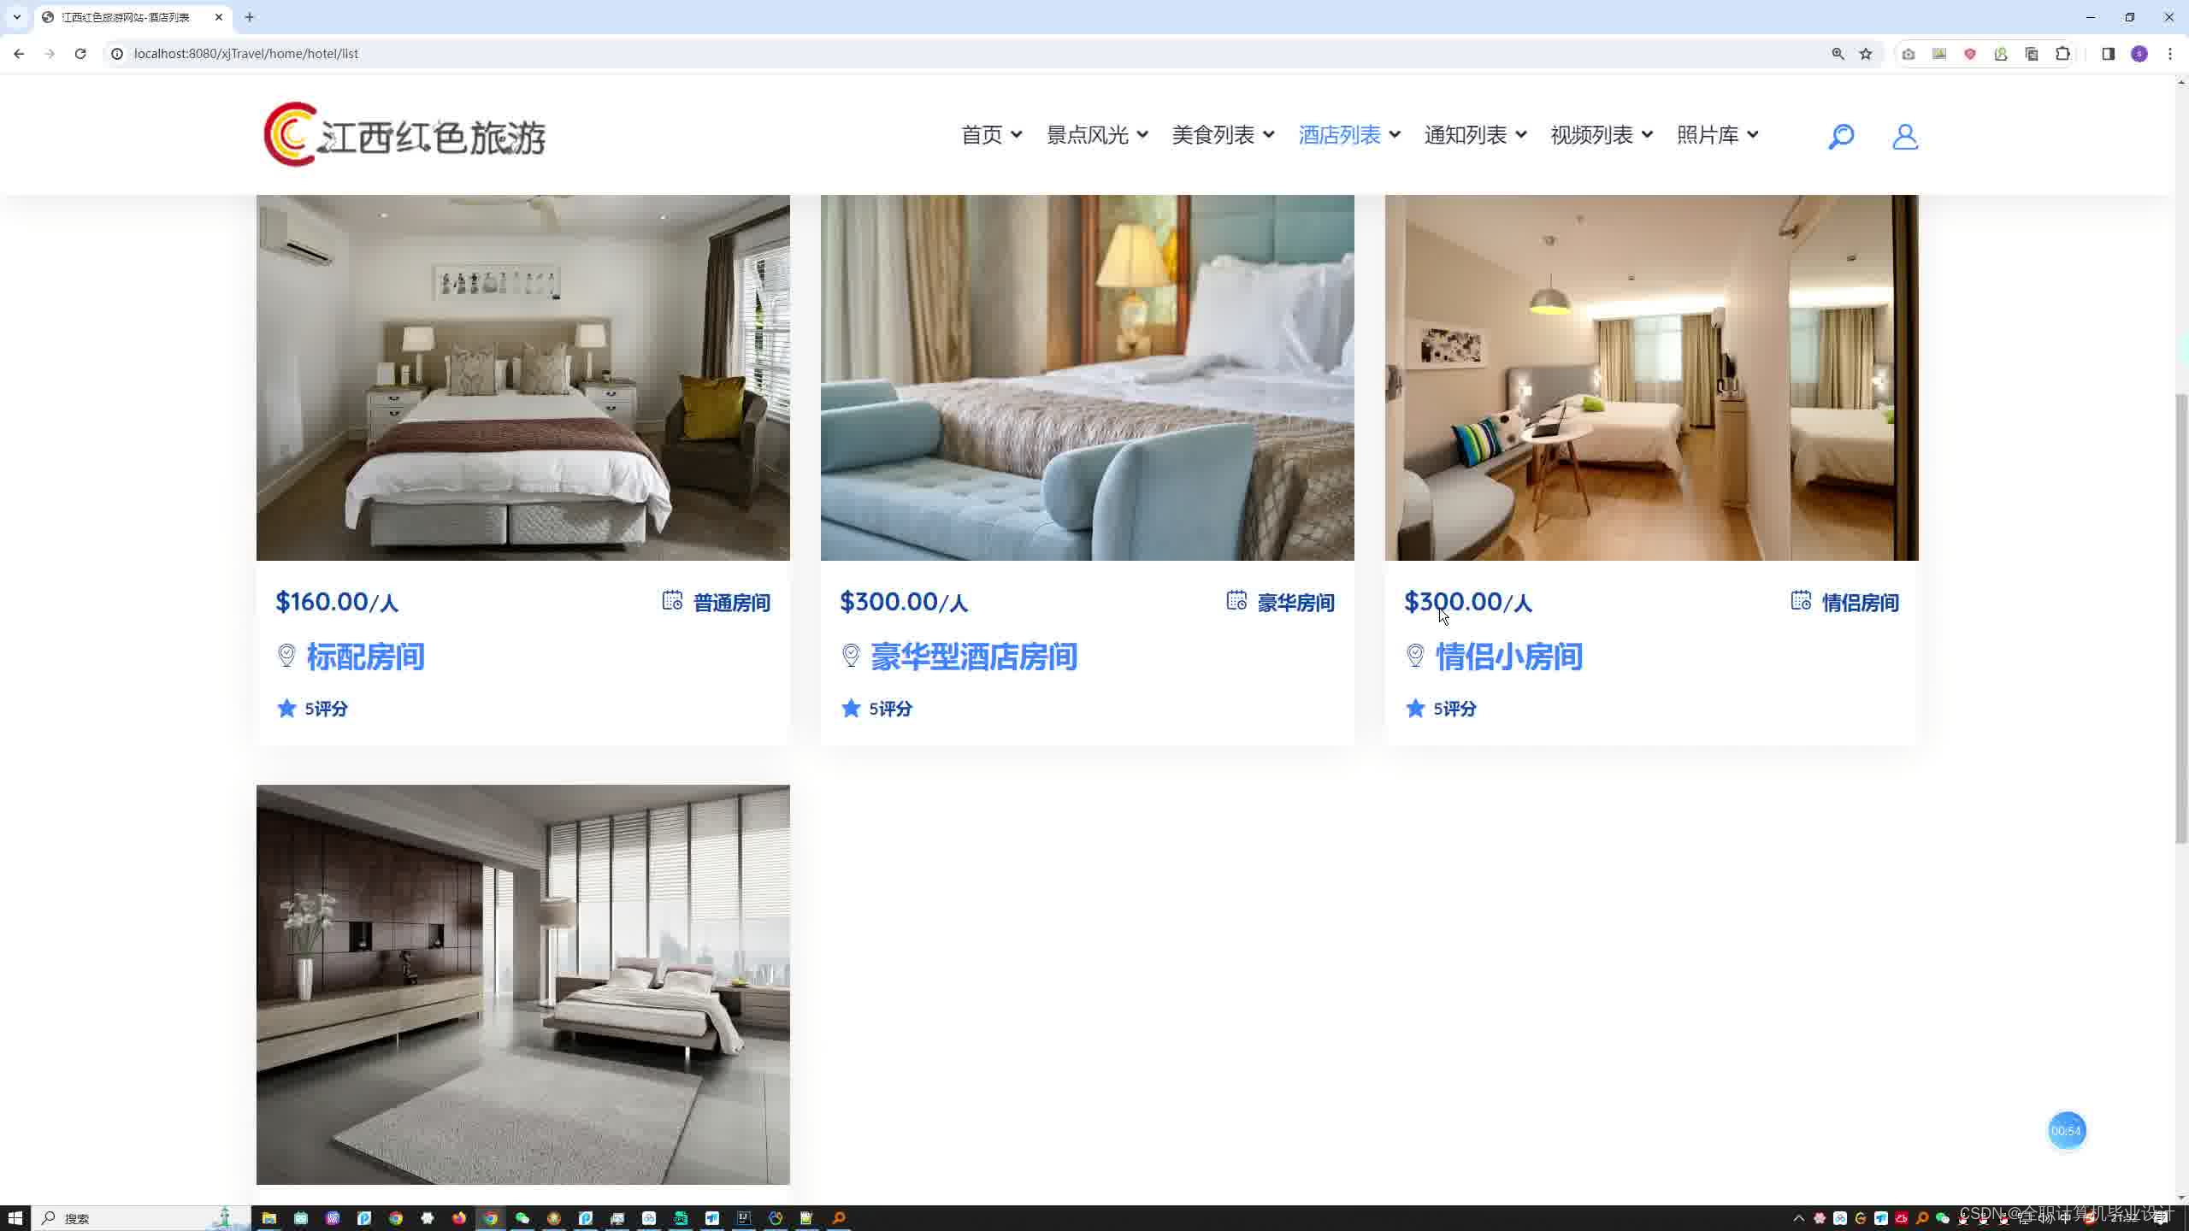Toggle the browser side panel icon
The image size is (2189, 1231).
click(2108, 54)
